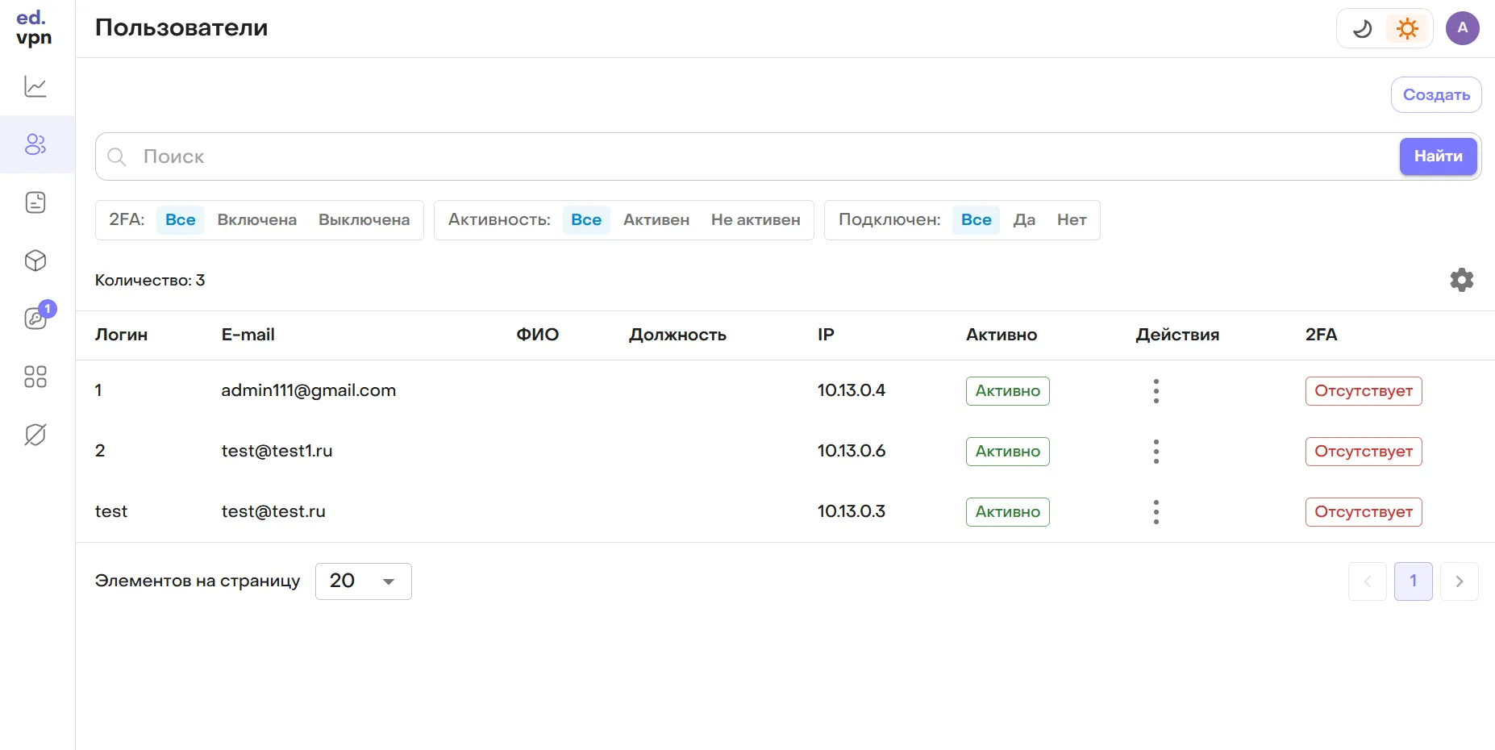Click the ed.vpn logo
Viewport: 1495px width, 750px height.
click(x=34, y=28)
